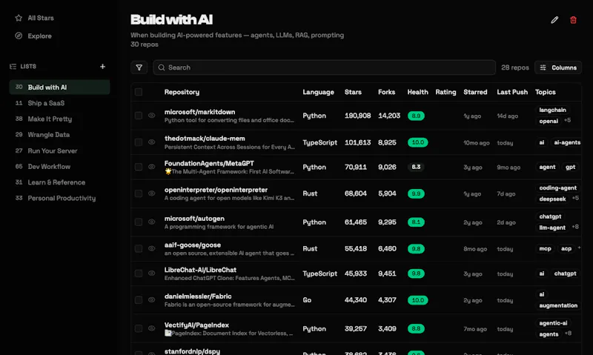Toggle eye icon for VectifyAI/PageIndex
This screenshot has width=593, height=355.
pyautogui.click(x=152, y=328)
